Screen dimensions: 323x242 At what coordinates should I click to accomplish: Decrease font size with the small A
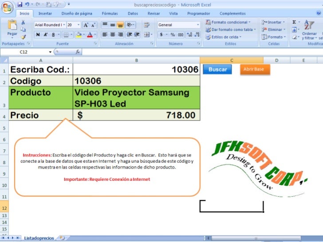[93, 25]
